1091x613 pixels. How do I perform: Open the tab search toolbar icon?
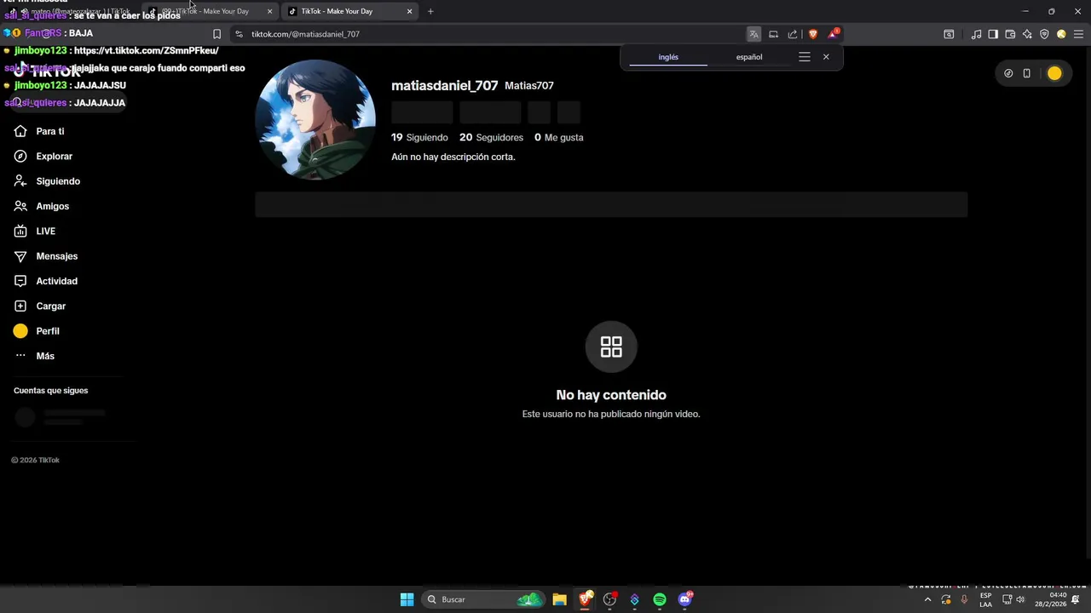[949, 34]
